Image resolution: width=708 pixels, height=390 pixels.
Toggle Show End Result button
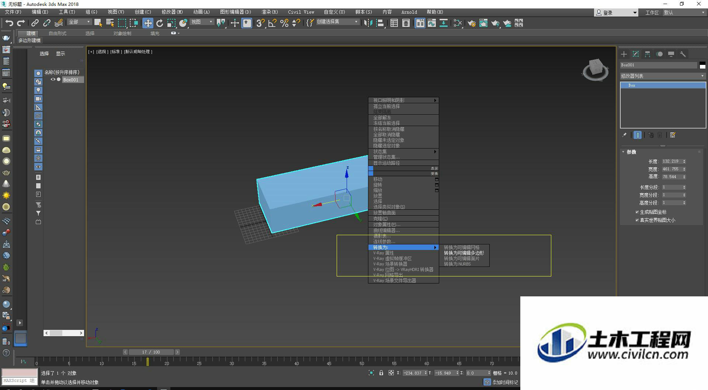pos(638,135)
